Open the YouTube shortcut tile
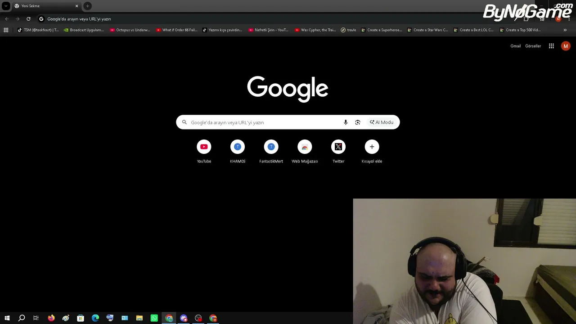This screenshot has width=576, height=324. 204,151
